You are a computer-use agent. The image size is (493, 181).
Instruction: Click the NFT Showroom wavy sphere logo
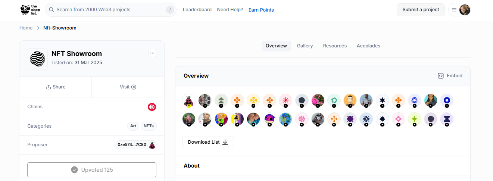pyautogui.click(x=37, y=59)
